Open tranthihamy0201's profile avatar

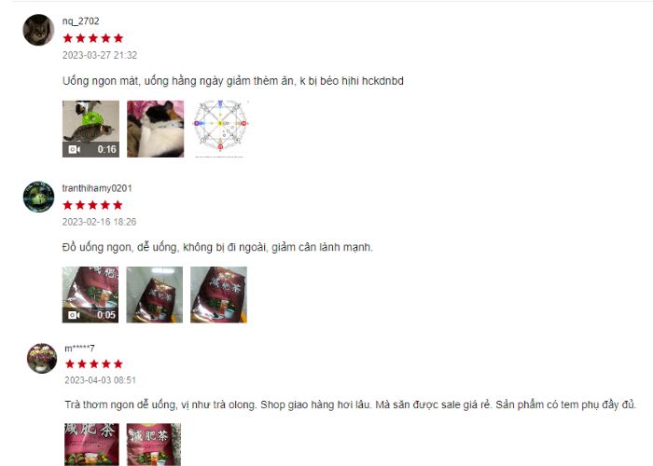click(x=38, y=197)
